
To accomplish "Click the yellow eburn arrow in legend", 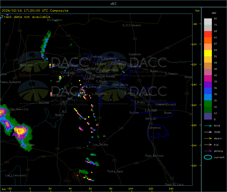I will click(x=208, y=139).
